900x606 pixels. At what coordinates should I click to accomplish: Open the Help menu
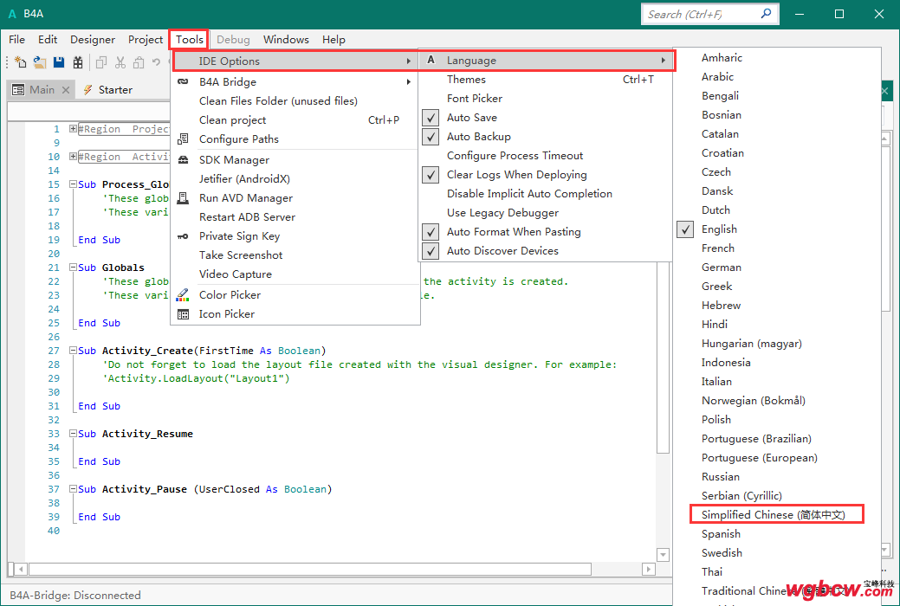[x=333, y=40]
